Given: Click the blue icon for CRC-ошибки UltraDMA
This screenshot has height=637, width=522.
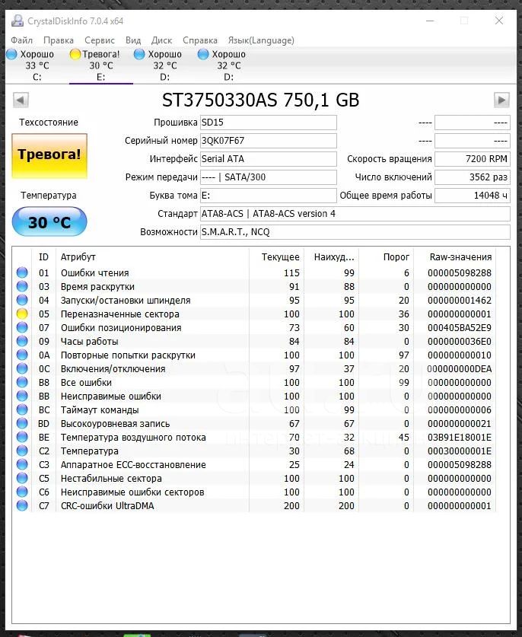Looking at the screenshot, I should (x=22, y=506).
